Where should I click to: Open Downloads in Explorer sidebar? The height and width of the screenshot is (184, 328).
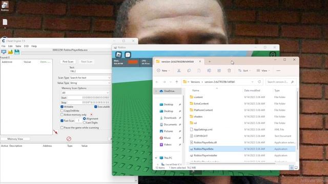coord(170,118)
